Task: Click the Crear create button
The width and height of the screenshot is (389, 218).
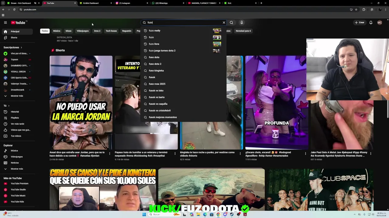Action: pyautogui.click(x=359, y=22)
